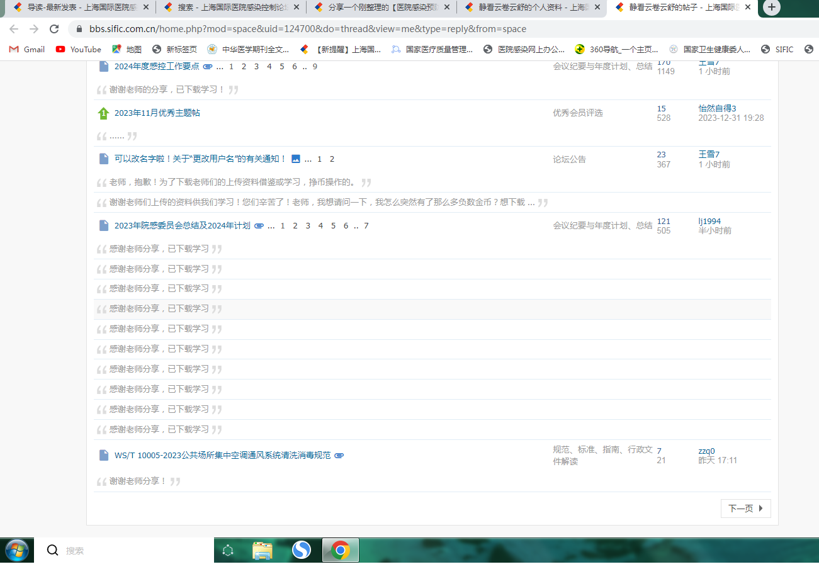This screenshot has width=819, height=574.
Task: Click the "..." expander on 2023年院感委员会总结及2024年计划
Action: [271, 225]
